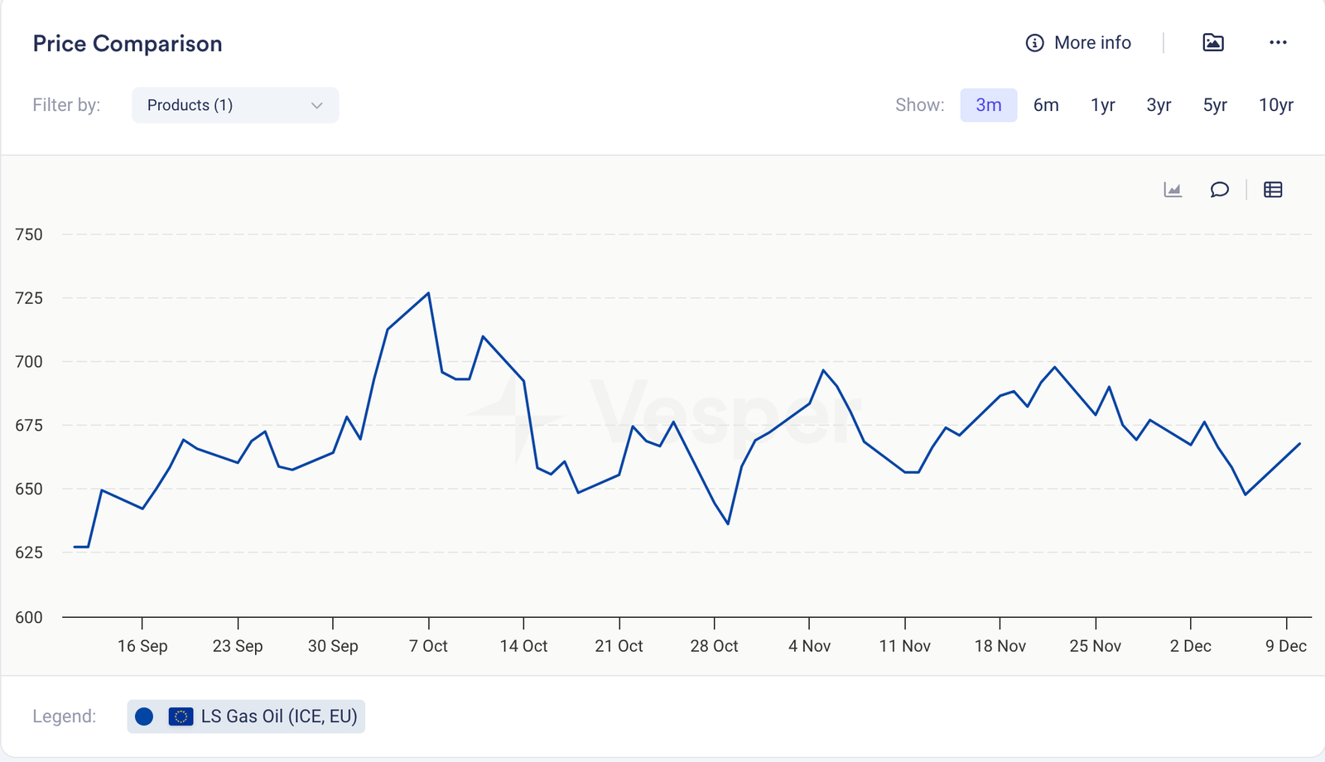Select the 6m time range

click(1046, 105)
